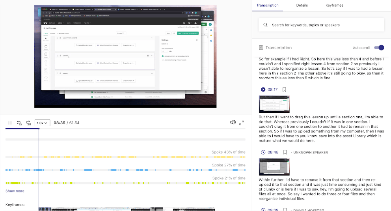Play transcript segment at 08:17
The image size is (391, 211).
tap(263, 90)
